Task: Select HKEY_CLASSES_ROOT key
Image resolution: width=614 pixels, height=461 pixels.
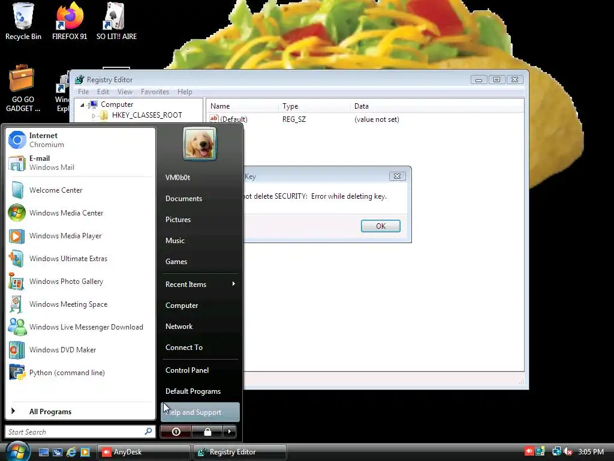Action: (x=147, y=115)
